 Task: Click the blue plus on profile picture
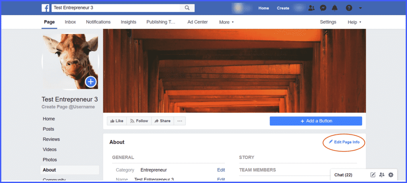coord(91,82)
